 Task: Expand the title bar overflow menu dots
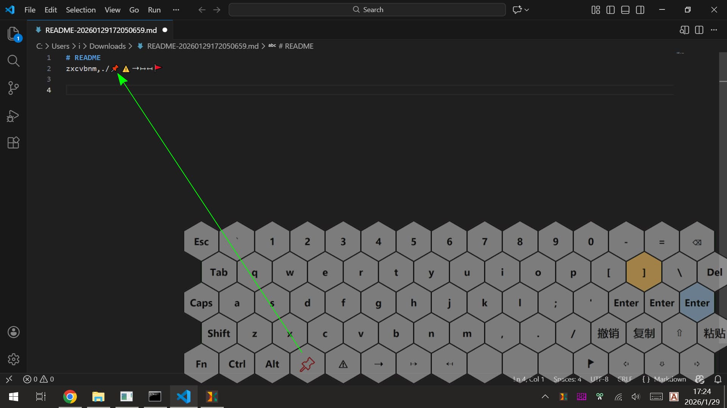click(176, 10)
